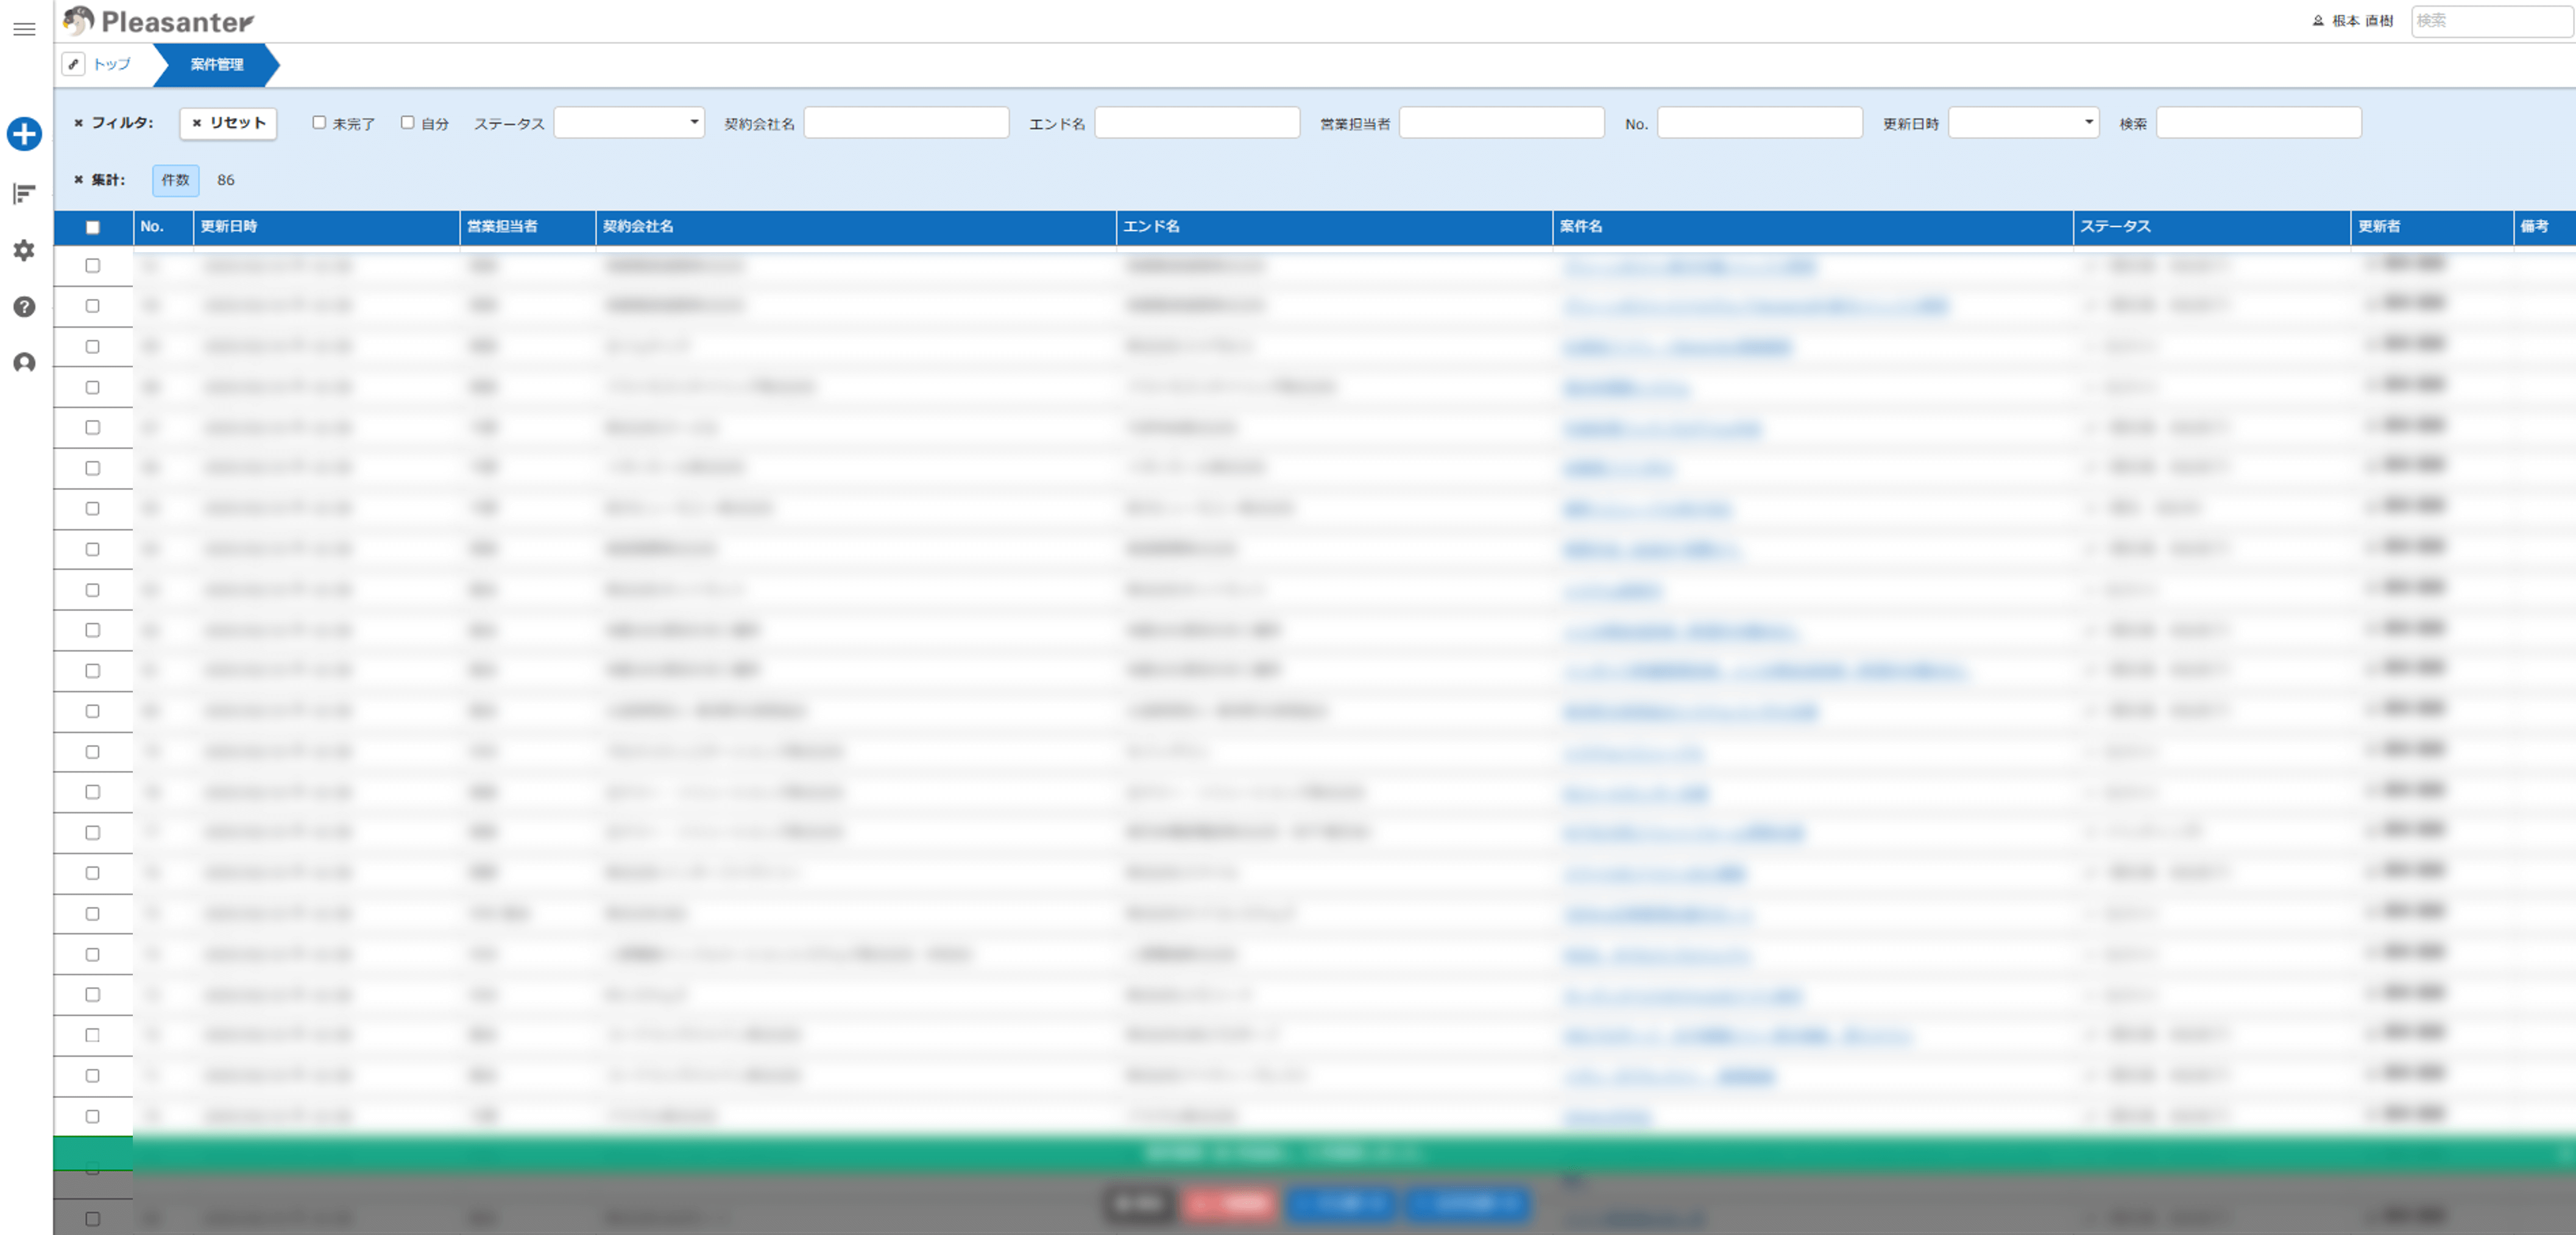Image resolution: width=2576 pixels, height=1235 pixels.
Task: Expand the 更新日時 filter dropdown
Action: (2023, 122)
